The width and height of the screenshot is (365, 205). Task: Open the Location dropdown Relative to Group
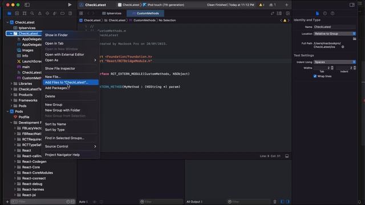[x=335, y=34]
